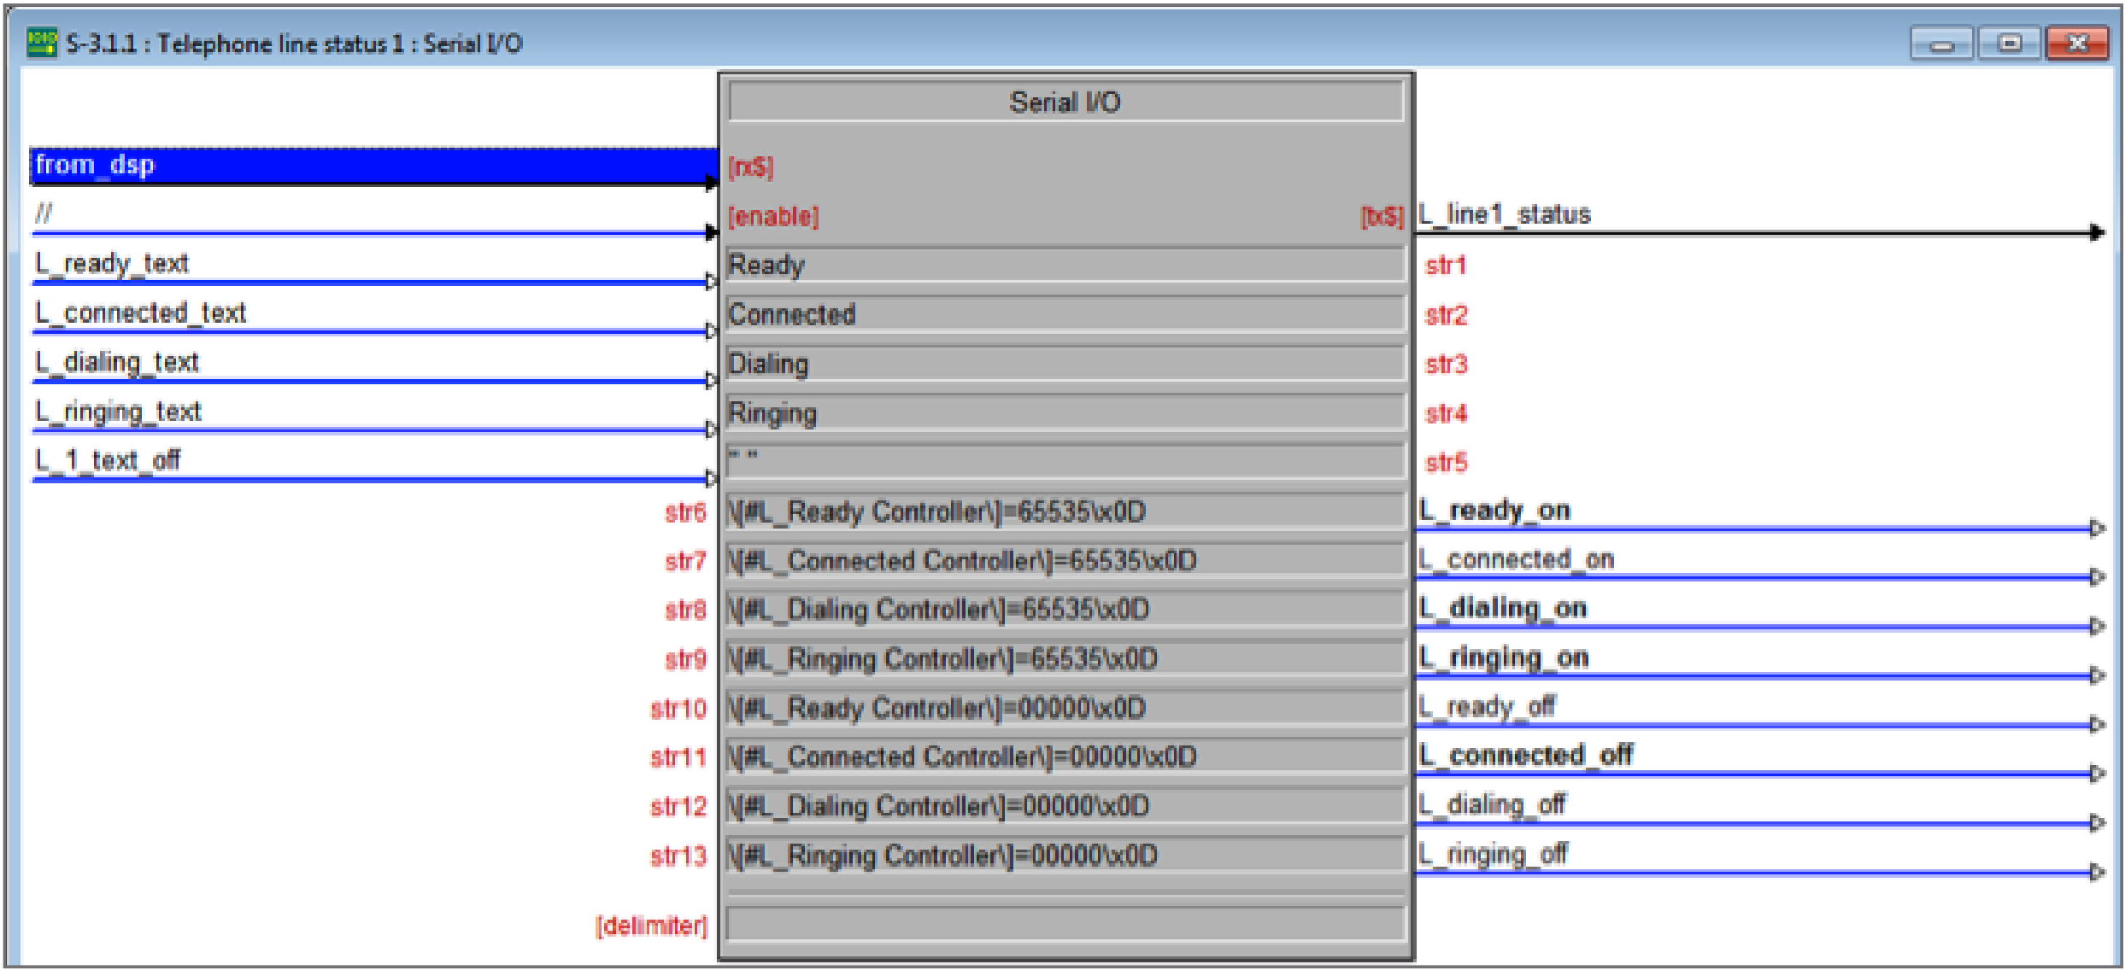Click the [rx$] input port
The width and height of the screenshot is (2125, 970).
coord(750,168)
